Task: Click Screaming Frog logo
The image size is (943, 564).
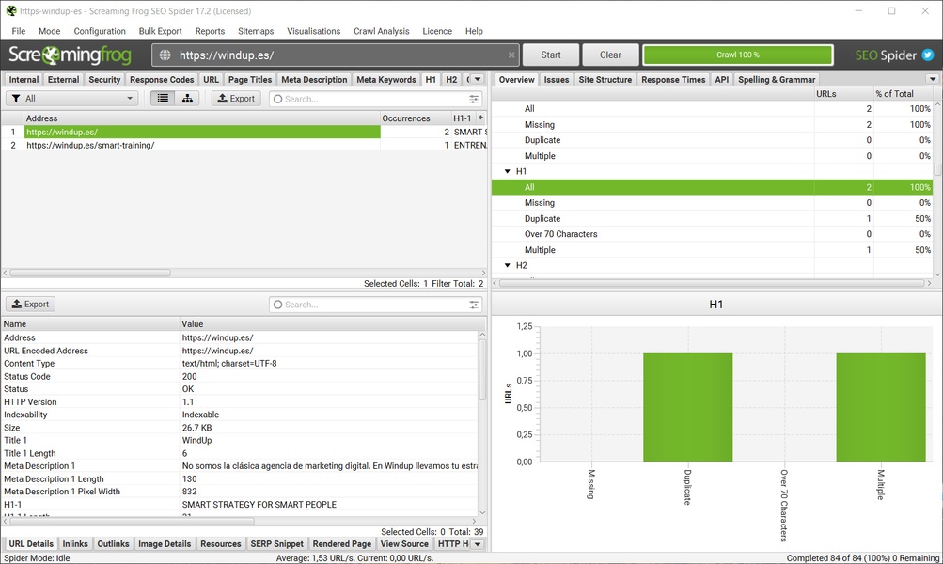Action: point(70,55)
